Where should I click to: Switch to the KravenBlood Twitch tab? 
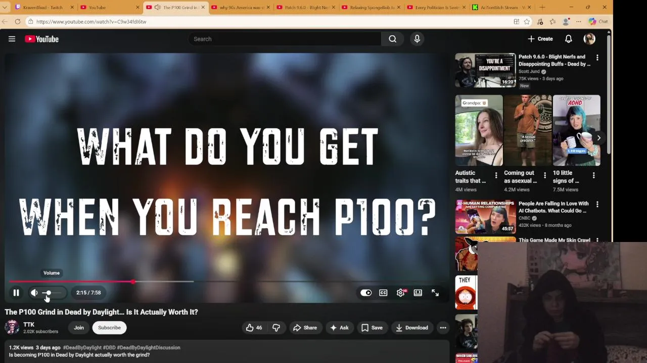tap(44, 7)
